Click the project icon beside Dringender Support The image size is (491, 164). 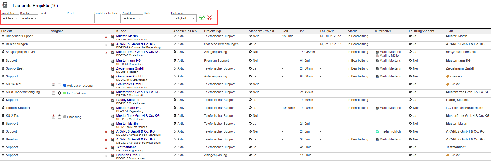point(3,36)
